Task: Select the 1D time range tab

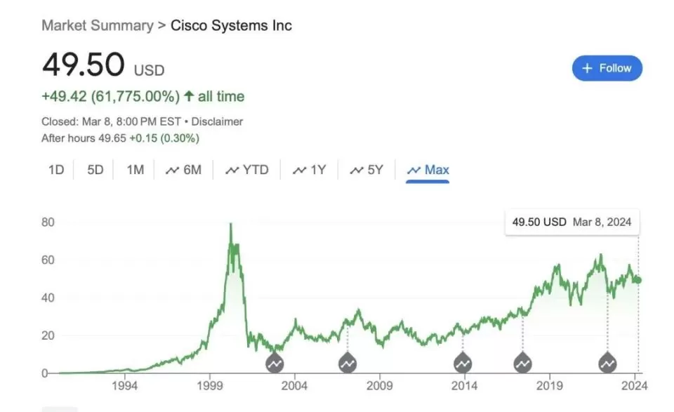Action: [56, 170]
